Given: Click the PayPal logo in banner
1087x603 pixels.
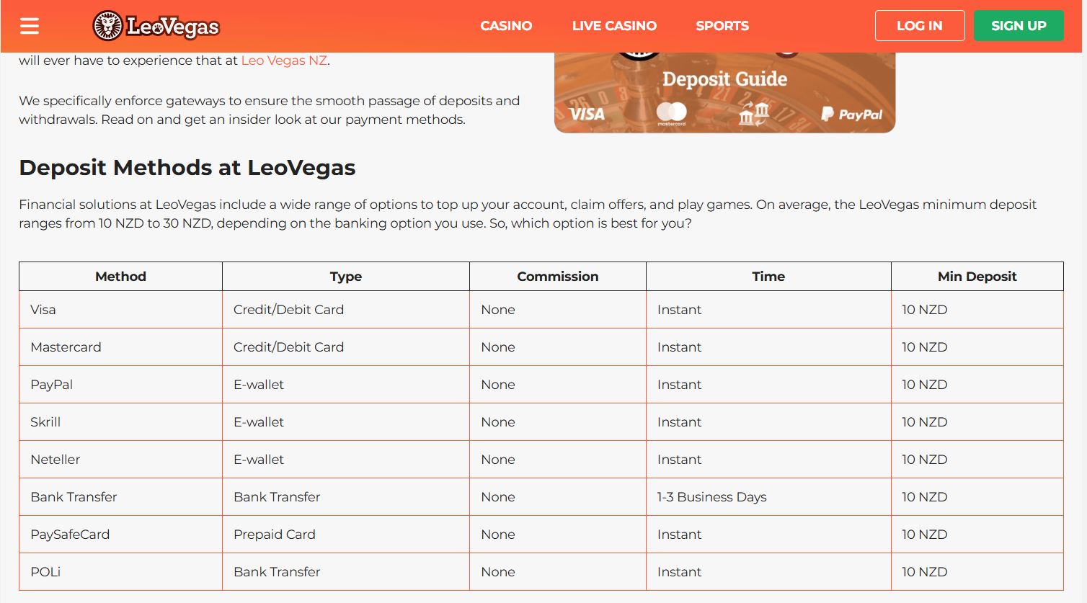Looking at the screenshot, I should click(852, 114).
